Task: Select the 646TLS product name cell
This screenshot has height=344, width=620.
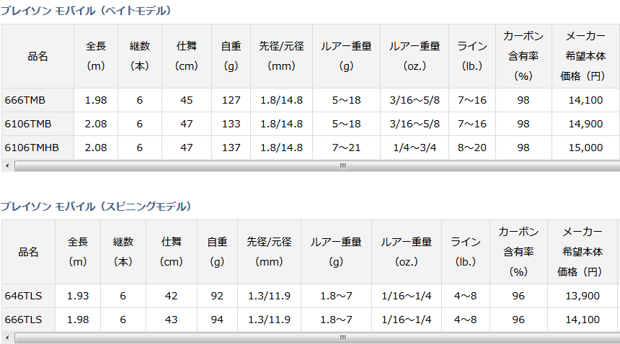Action: [x=28, y=296]
